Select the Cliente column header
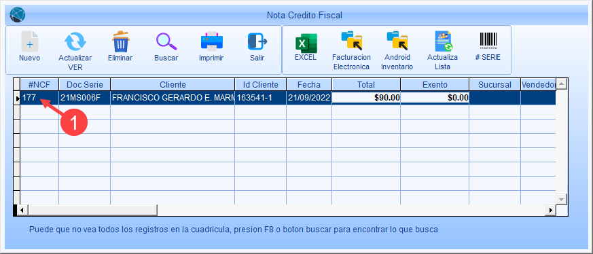The width and height of the screenshot is (593, 254). (x=173, y=85)
